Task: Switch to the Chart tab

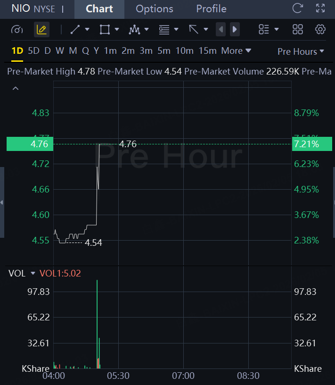Action: point(99,9)
